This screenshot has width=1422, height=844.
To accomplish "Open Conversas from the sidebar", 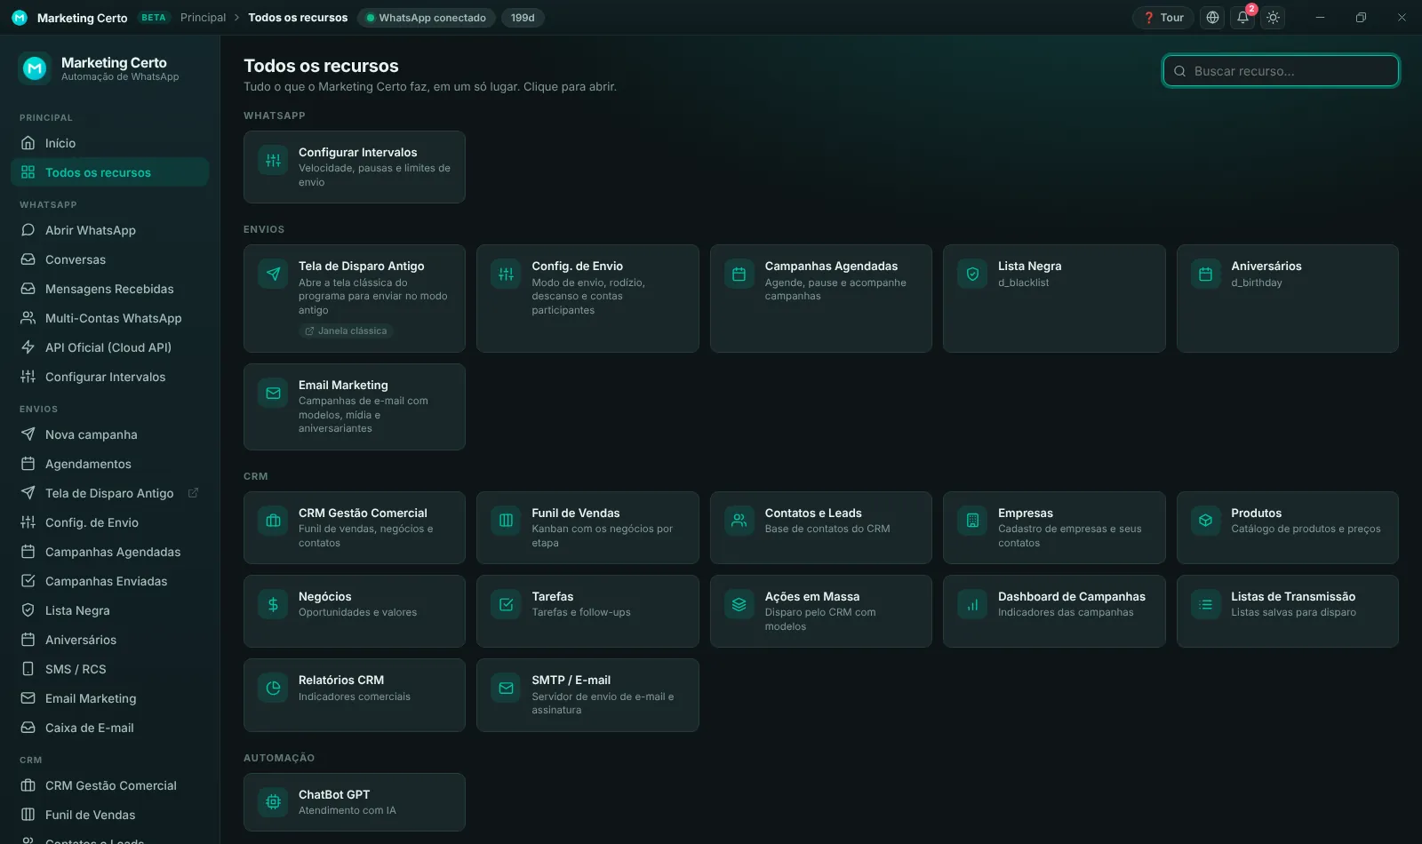I will point(110,259).
